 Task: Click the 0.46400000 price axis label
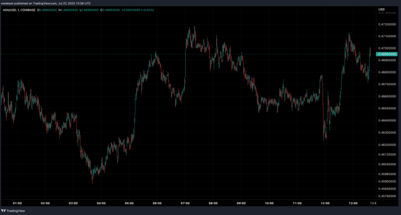click(387, 120)
